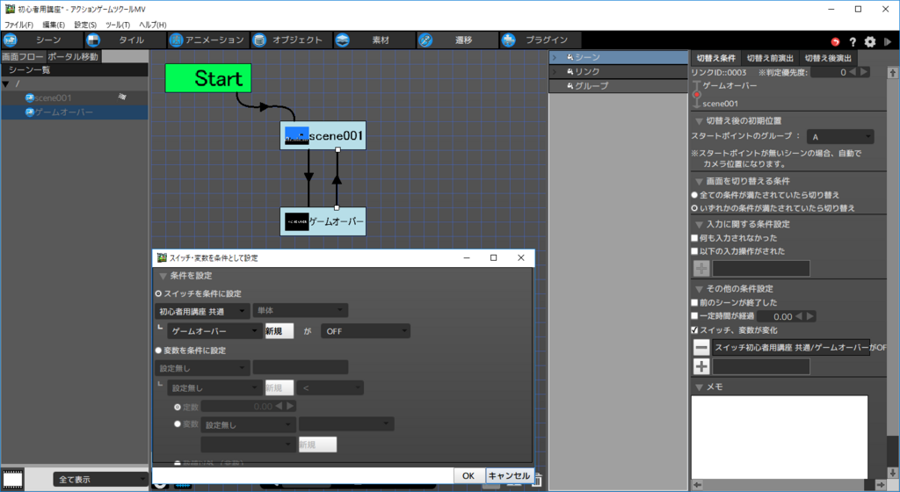Image resolution: width=900 pixels, height=492 pixels.
Task: Click the 一定時間が経過 time value field
Action: coord(776,316)
